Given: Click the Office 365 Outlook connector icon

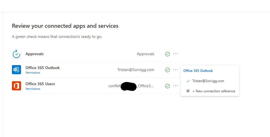Looking at the screenshot, I should (16, 70).
